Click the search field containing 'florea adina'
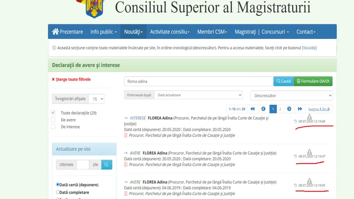 click(x=199, y=81)
